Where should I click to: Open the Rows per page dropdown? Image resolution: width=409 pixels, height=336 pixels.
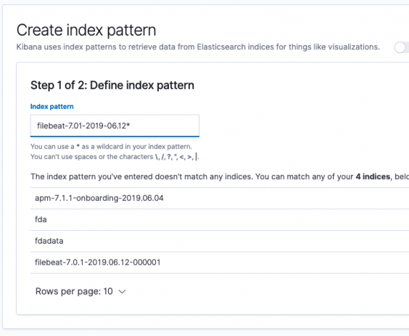tap(80, 291)
